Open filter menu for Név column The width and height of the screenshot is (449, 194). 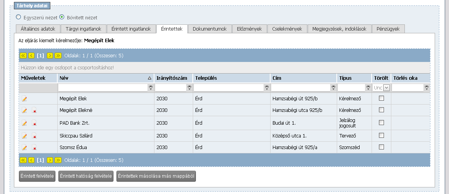151,88
